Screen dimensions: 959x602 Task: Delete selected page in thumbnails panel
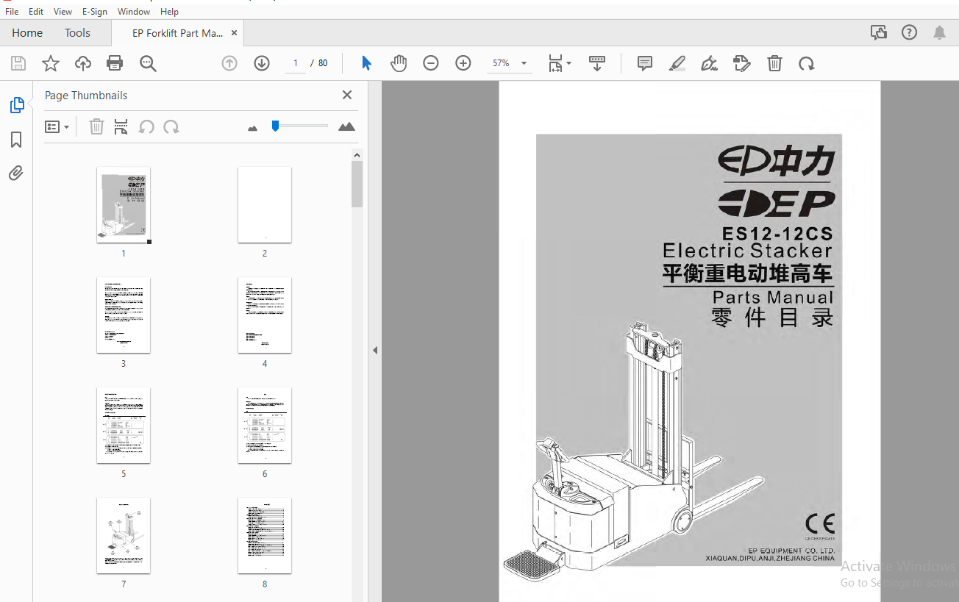(x=96, y=127)
